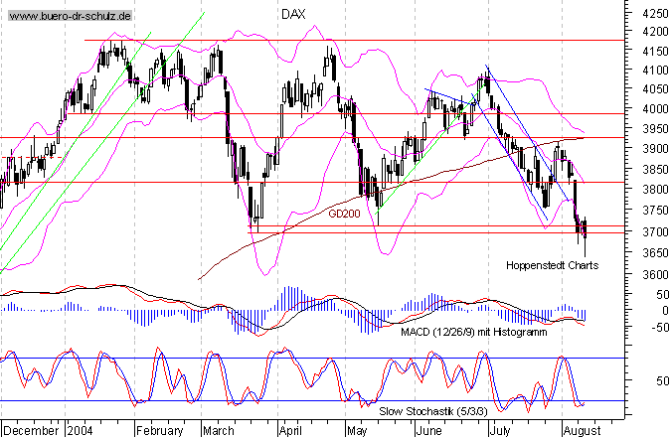Viewport: 672px width, 437px height.
Task: Click the www.buero-dr-schulz.de website link
Action: point(69,17)
